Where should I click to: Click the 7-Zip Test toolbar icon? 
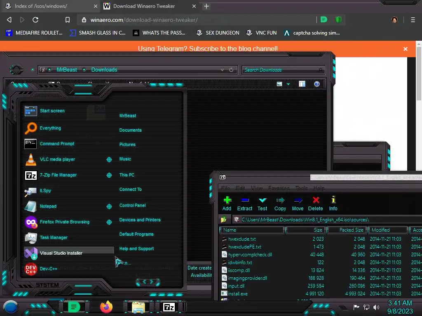pos(262,203)
